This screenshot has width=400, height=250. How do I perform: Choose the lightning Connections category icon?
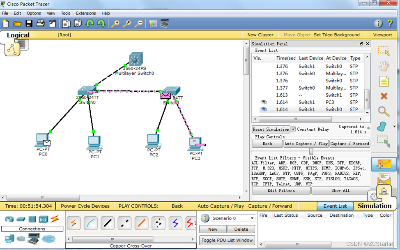(x=55, y=219)
